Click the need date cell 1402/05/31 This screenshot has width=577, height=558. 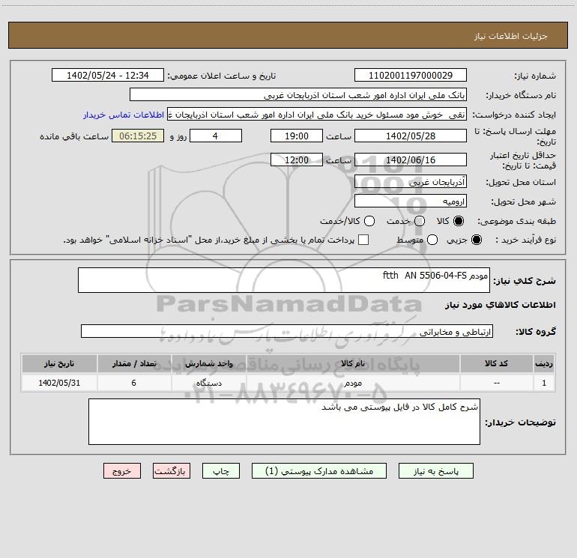pyautogui.click(x=59, y=383)
